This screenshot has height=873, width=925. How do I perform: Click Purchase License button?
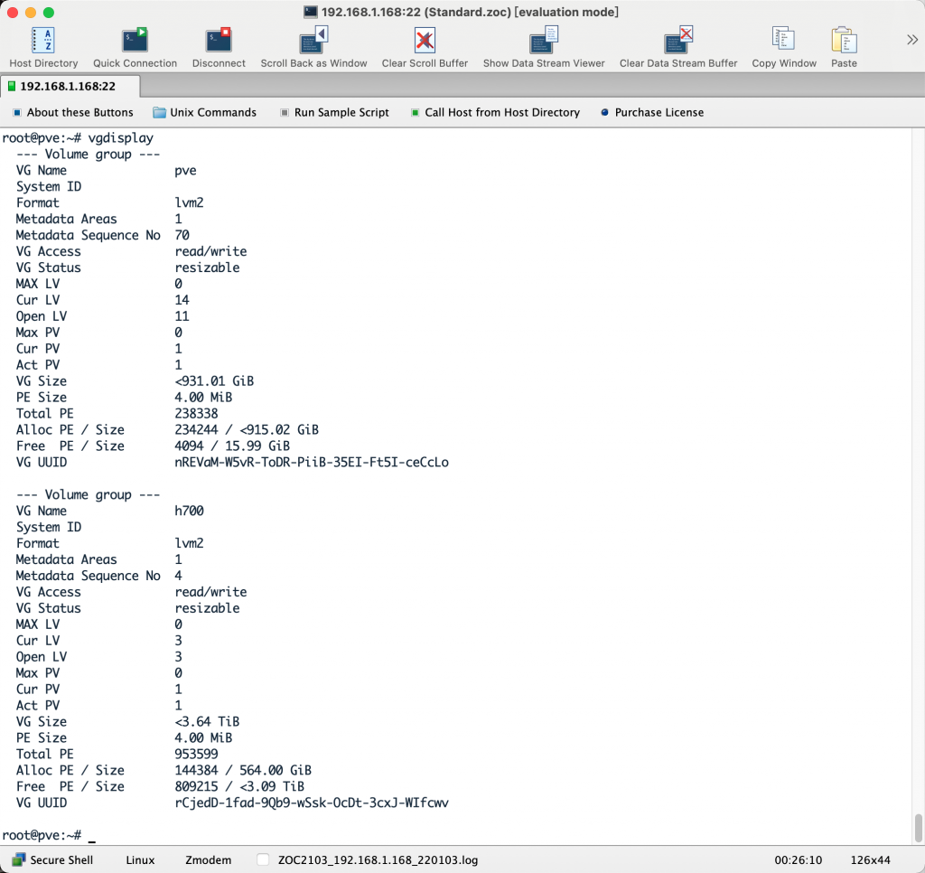click(652, 112)
